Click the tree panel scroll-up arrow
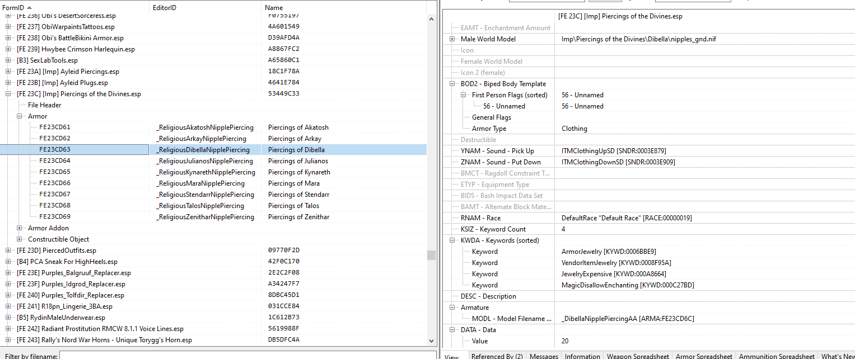 coord(431,19)
